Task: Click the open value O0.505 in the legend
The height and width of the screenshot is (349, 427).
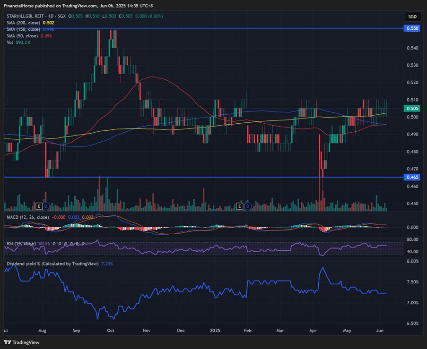Action: (x=76, y=17)
